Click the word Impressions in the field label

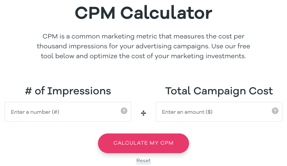79,91
